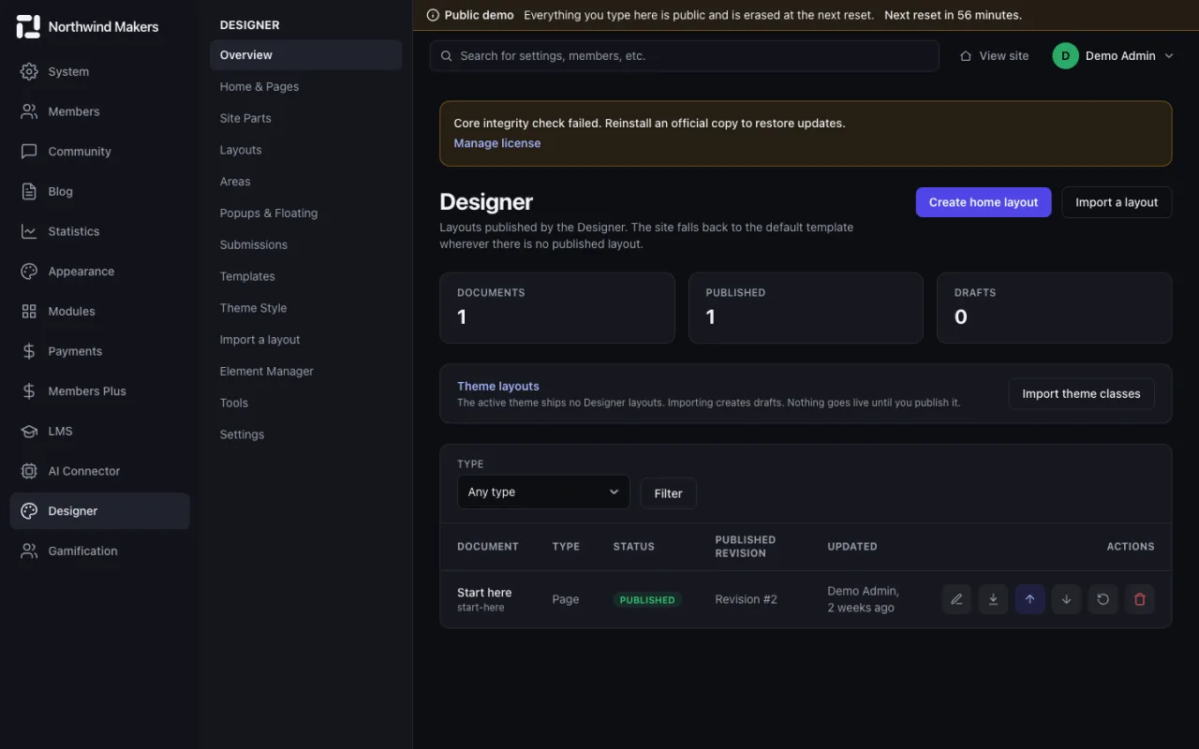Image resolution: width=1199 pixels, height=749 pixels.
Task: Click Create home layout button
Action: (x=984, y=202)
